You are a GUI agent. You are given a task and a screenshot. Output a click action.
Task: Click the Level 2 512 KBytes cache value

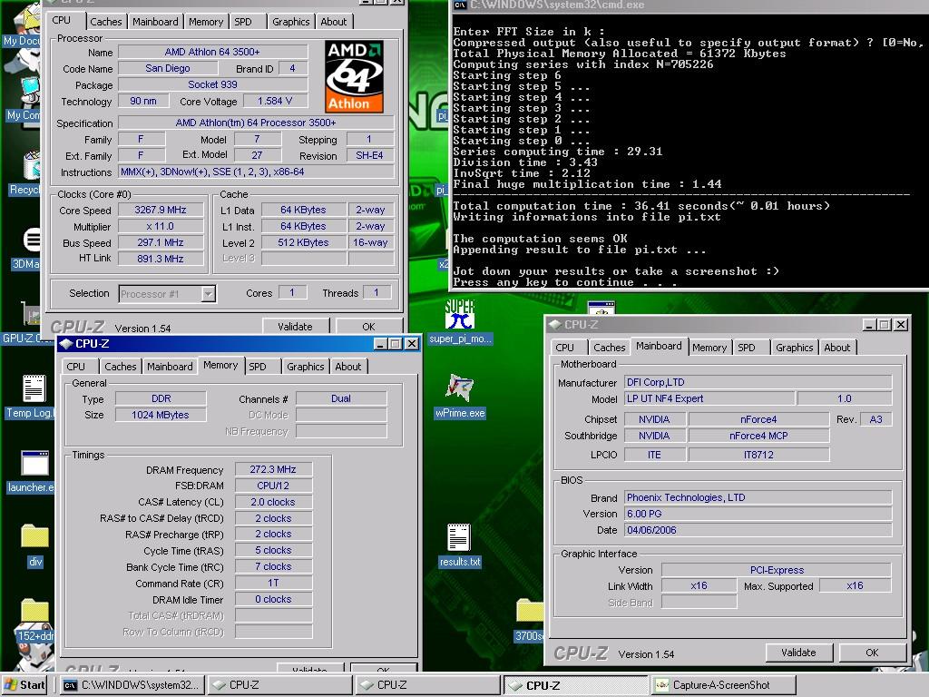pyautogui.click(x=303, y=242)
